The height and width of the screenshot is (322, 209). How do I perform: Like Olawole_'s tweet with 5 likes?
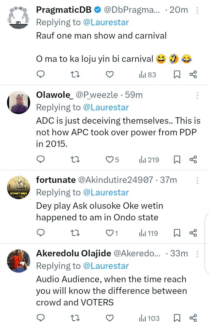click(x=109, y=159)
